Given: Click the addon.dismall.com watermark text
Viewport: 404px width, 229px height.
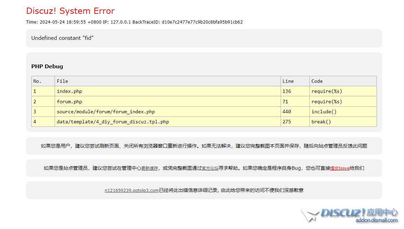Looking at the screenshot, I should [376, 220].
